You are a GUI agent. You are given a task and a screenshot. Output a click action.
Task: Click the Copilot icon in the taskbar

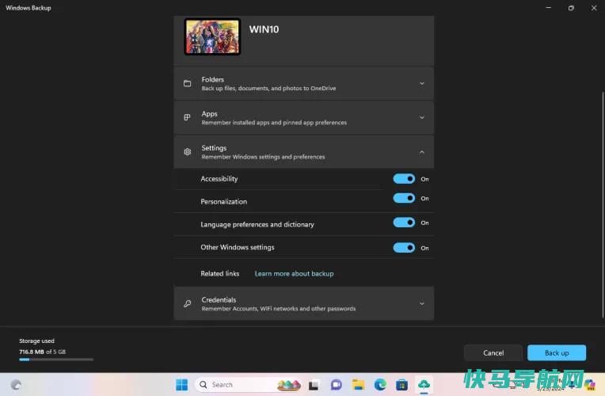coord(590,385)
